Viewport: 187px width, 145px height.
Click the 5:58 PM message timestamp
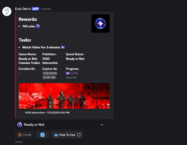[x=46, y=9]
